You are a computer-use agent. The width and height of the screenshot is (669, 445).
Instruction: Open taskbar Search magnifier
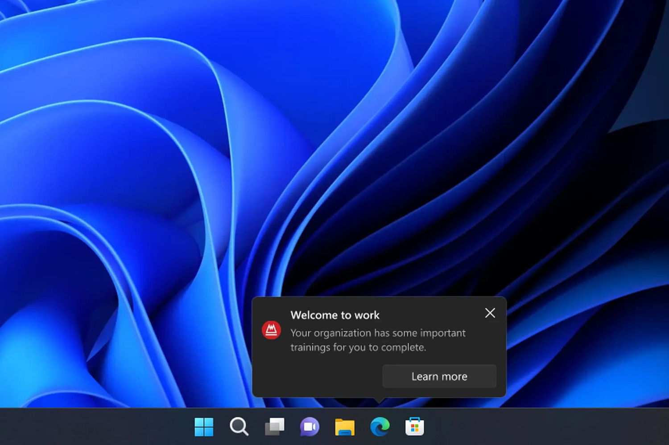(239, 427)
